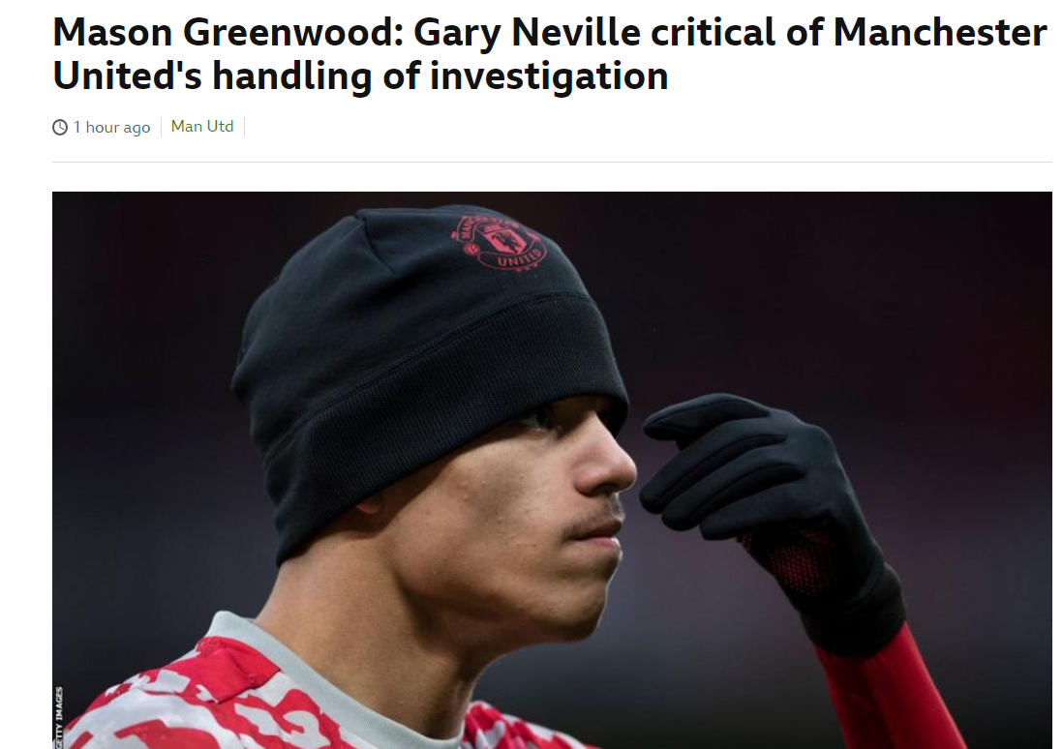Click the black glove in the photo
The height and width of the screenshot is (749, 1063).
pos(759,501)
